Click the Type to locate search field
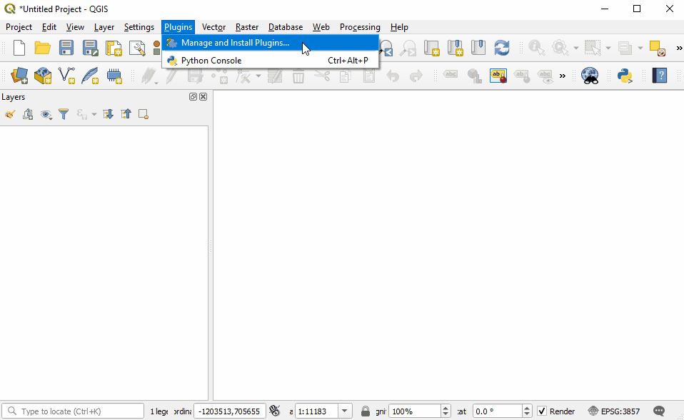The image size is (684, 420). click(x=73, y=411)
